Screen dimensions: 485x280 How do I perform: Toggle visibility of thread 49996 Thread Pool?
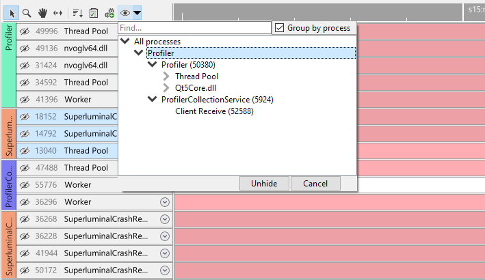[25, 31]
